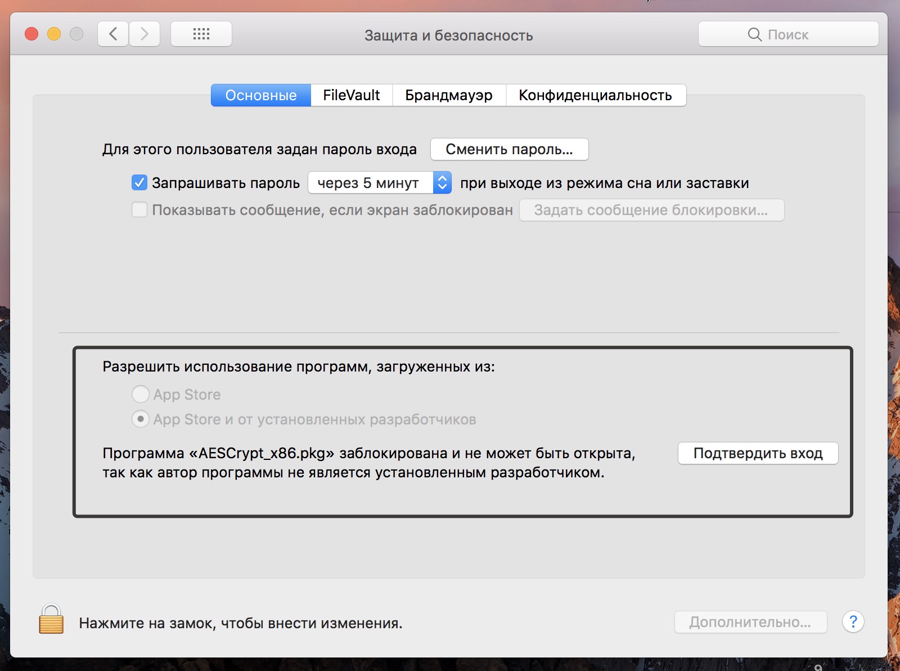Click the 'Подтвердить вход' button
Image resolution: width=900 pixels, height=671 pixels.
(x=758, y=453)
